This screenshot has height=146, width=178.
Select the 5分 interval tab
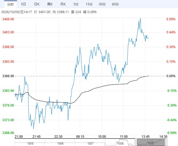[x=76, y=4]
